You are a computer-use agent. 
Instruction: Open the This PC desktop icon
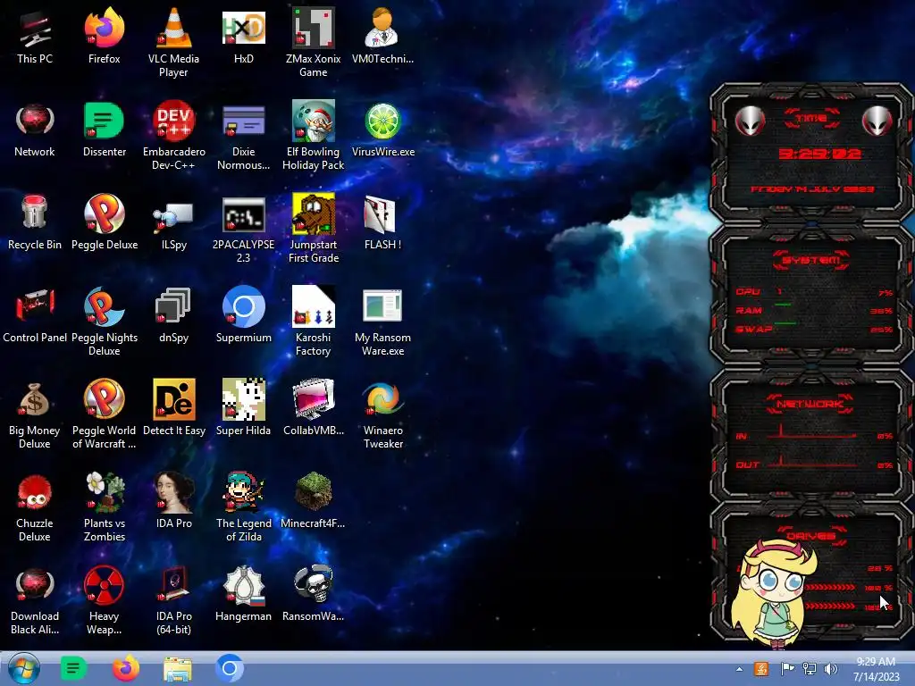[35, 28]
